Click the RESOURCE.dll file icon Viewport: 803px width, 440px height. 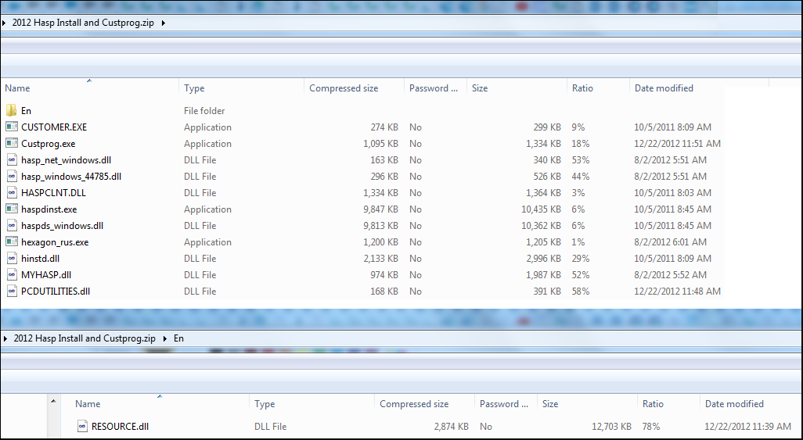(x=82, y=426)
